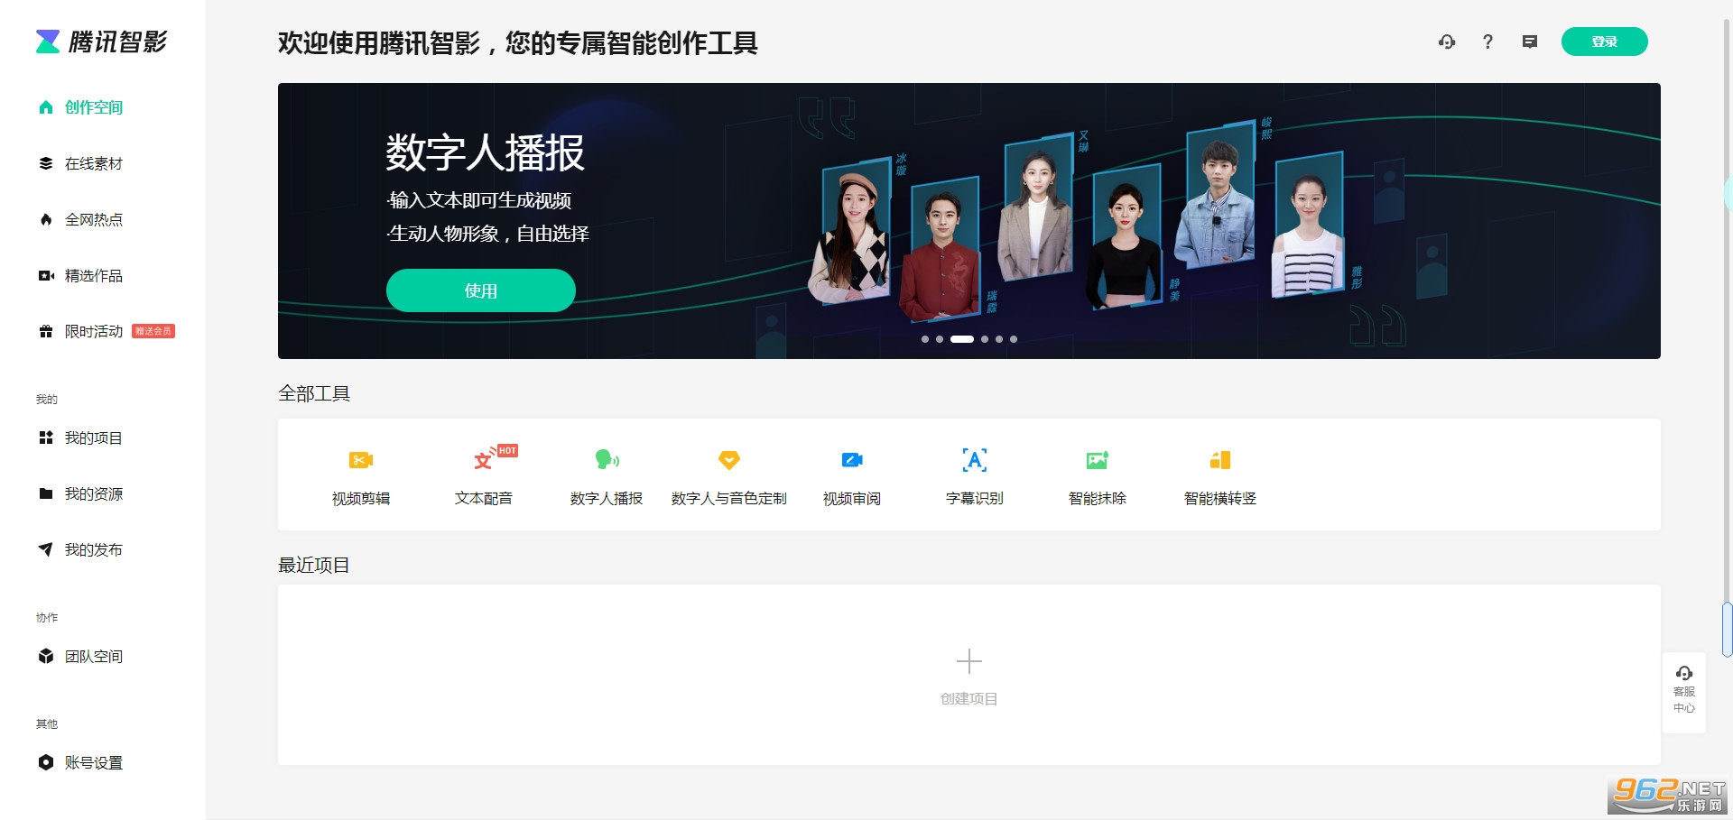Open the 智能抹除 tool icon

click(x=1098, y=460)
